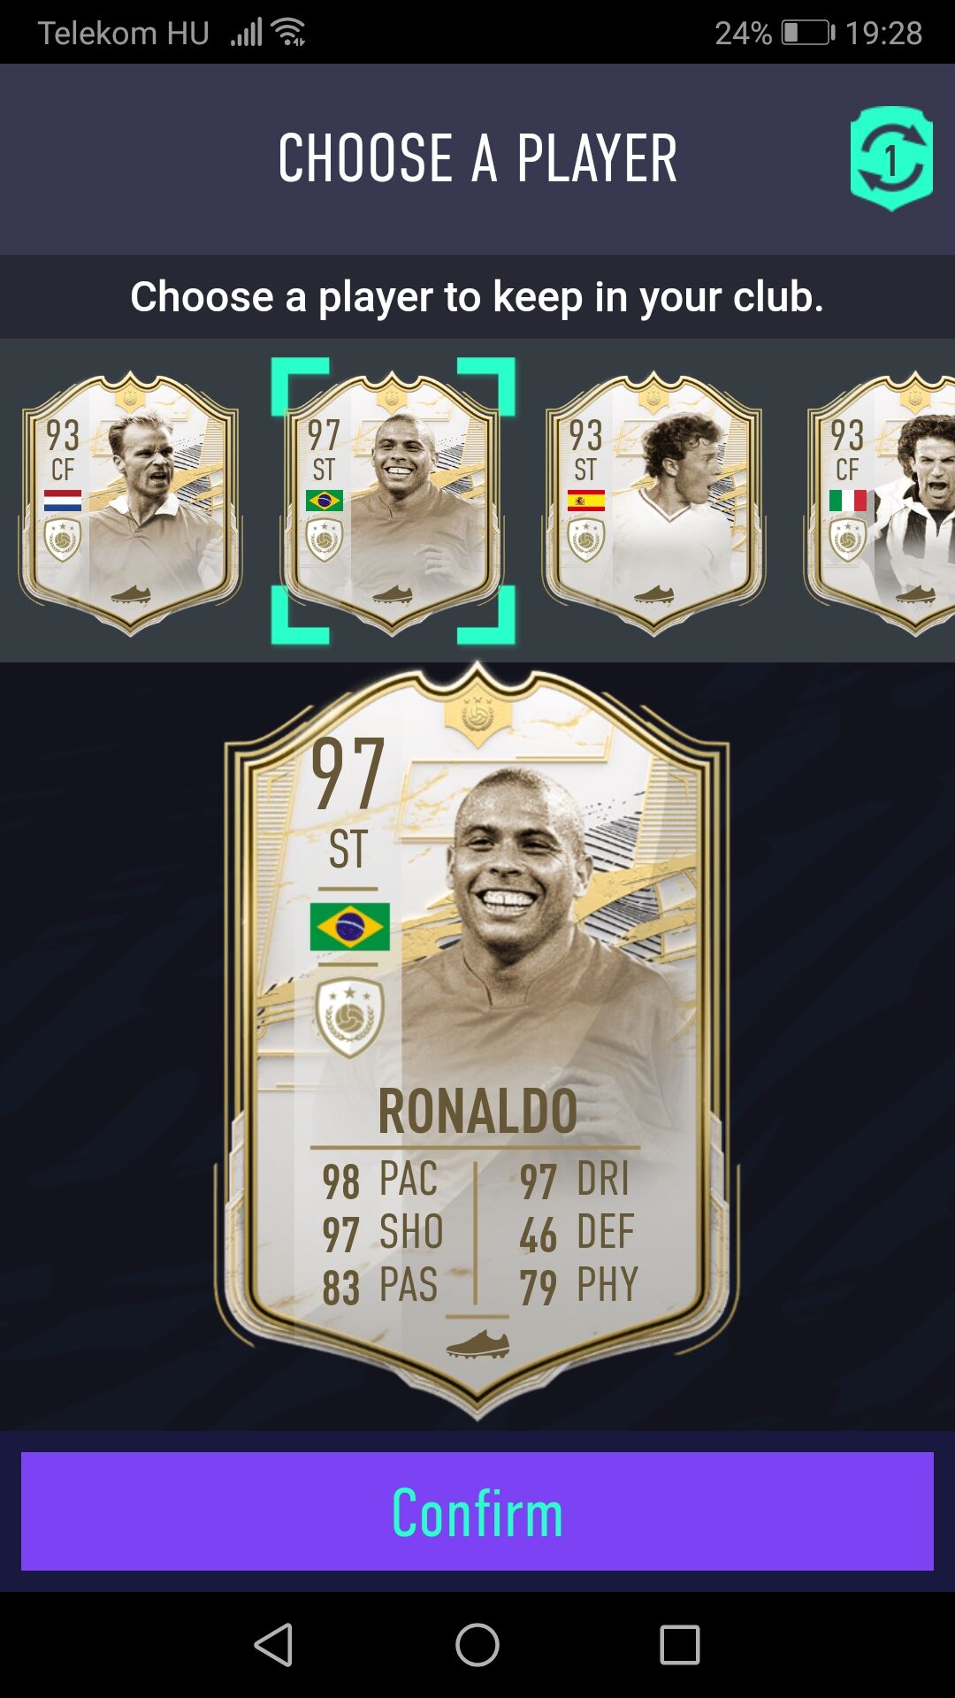The width and height of the screenshot is (955, 1698).
Task: Select the Brazil 97 ST Ronaldo thumbnail
Action: [x=392, y=502]
